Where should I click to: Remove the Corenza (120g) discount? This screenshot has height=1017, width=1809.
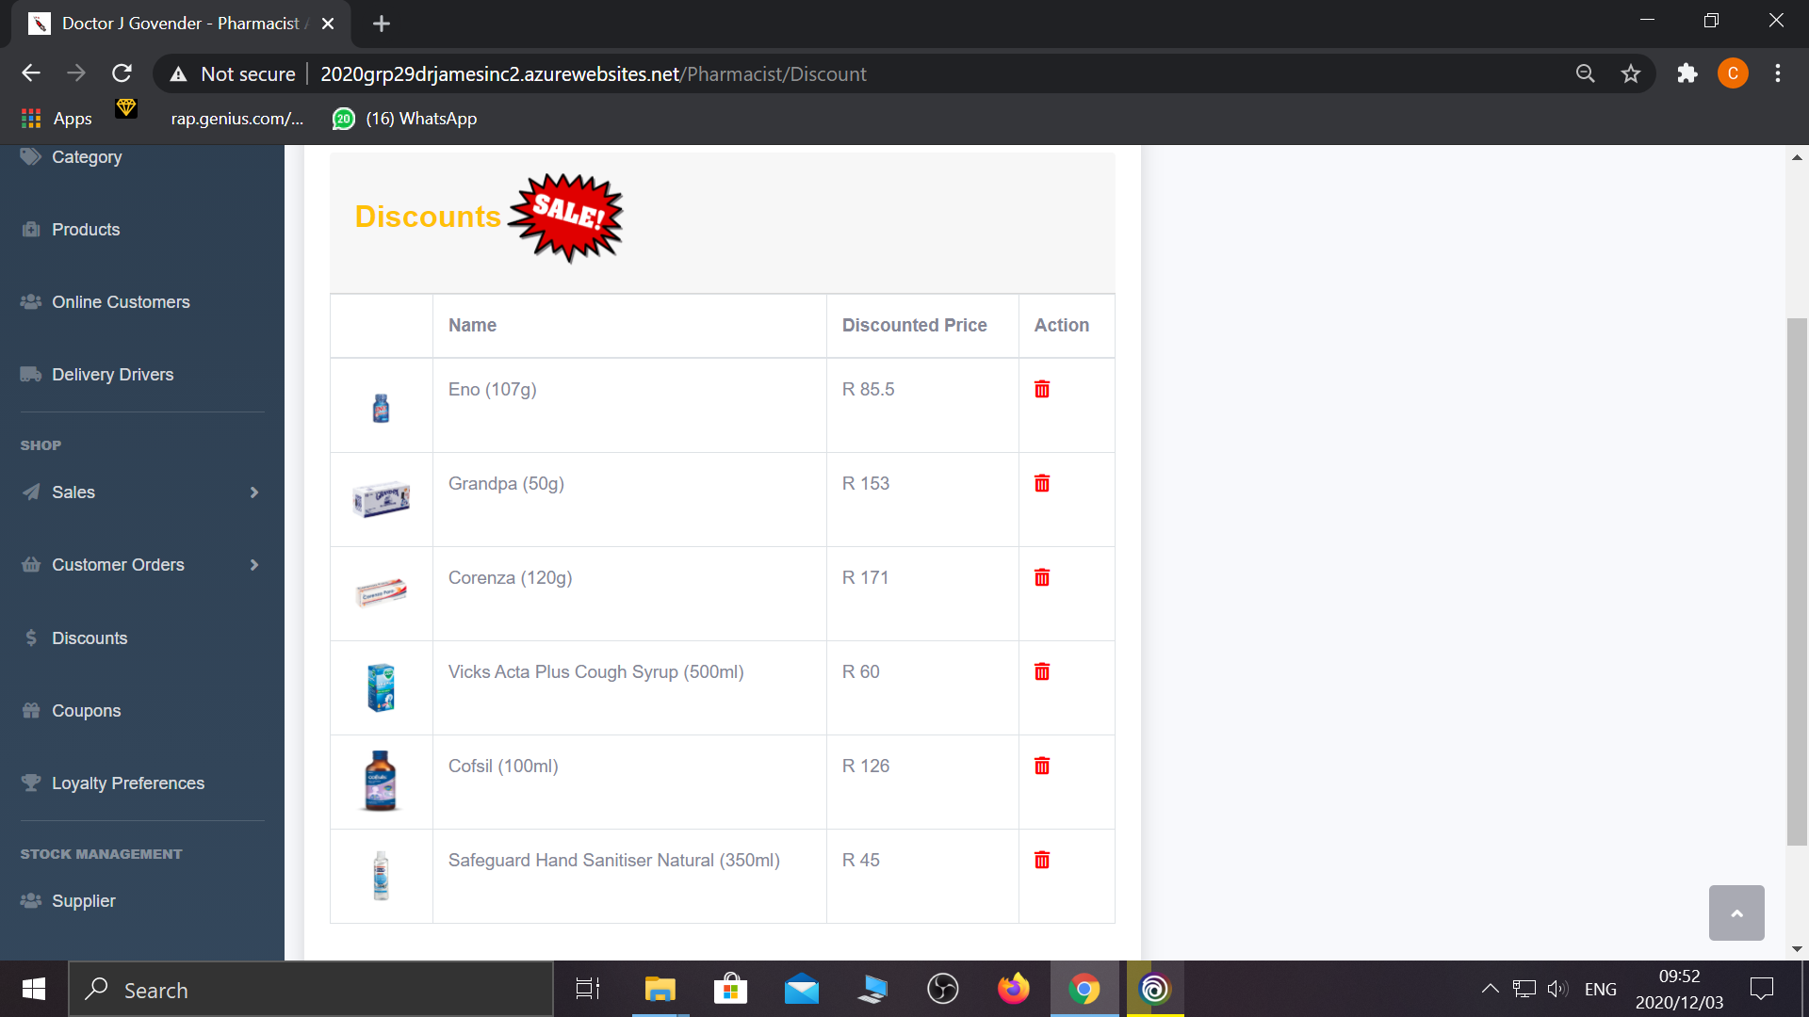[x=1041, y=577]
